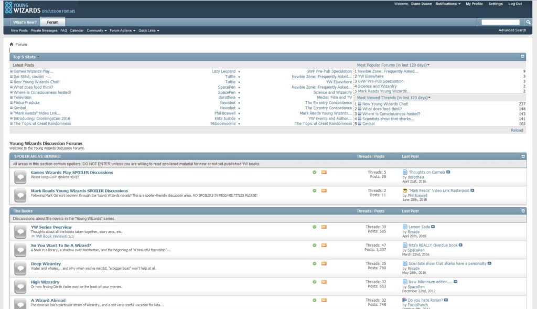Go to last post of Lemon Soda thread

tap(433, 227)
